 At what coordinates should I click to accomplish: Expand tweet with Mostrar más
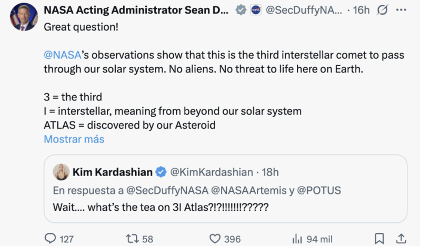(x=74, y=139)
